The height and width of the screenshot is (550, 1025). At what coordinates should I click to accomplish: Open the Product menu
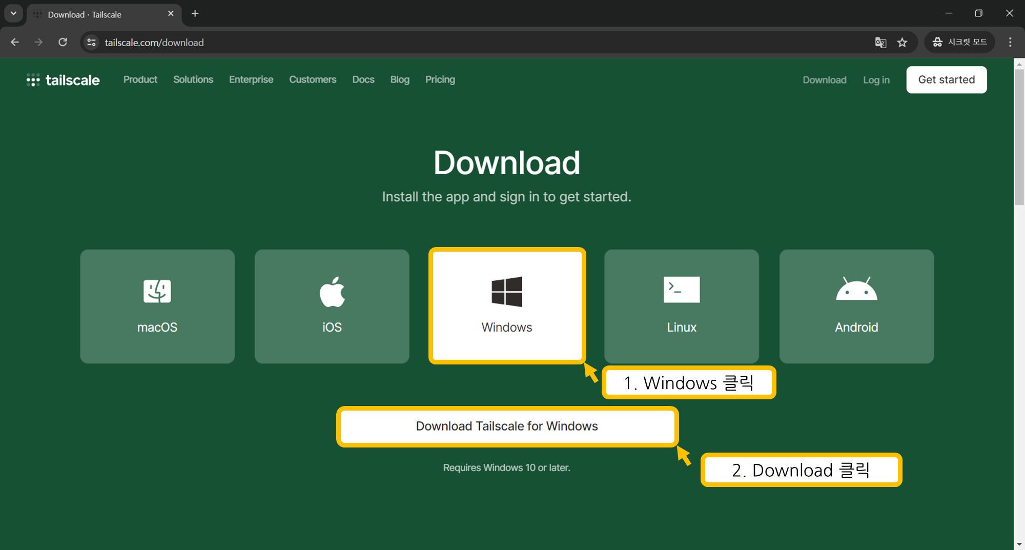coord(140,79)
